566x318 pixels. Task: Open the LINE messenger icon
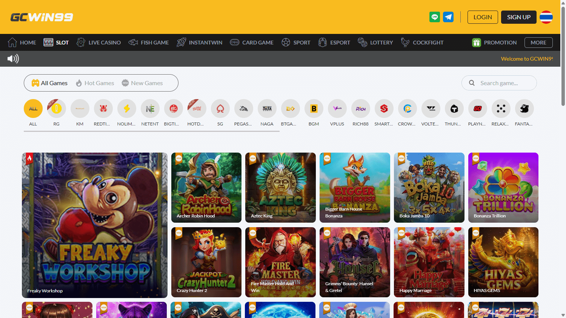[434, 17]
